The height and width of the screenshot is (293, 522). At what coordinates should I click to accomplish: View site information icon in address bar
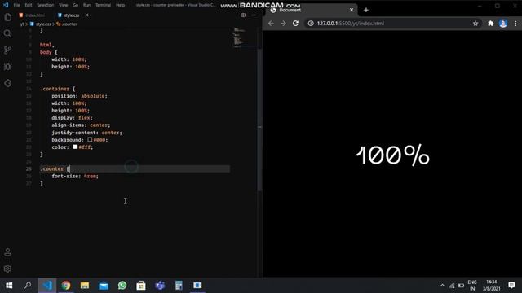coord(311,24)
